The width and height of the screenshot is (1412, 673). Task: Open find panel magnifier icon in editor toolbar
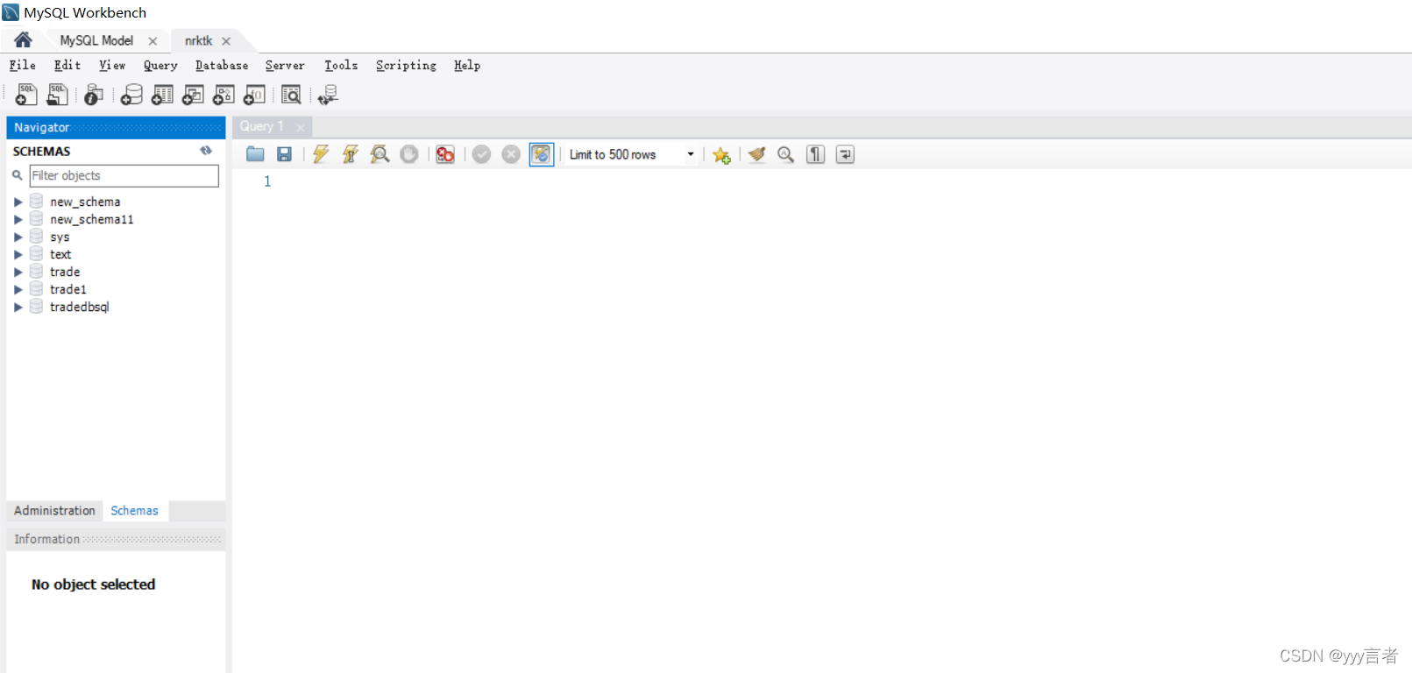[786, 154]
